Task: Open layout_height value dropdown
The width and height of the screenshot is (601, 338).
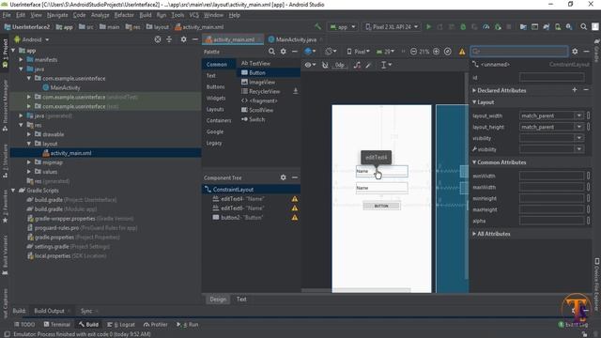Action: 579,127
